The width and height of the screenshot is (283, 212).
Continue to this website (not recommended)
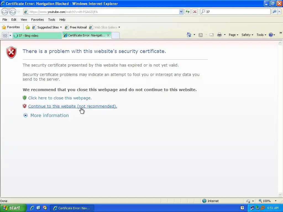(x=73, y=106)
